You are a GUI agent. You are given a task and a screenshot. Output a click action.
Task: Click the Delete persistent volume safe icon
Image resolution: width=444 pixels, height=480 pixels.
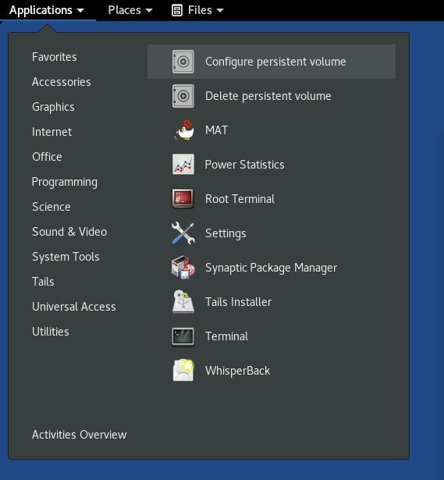183,96
